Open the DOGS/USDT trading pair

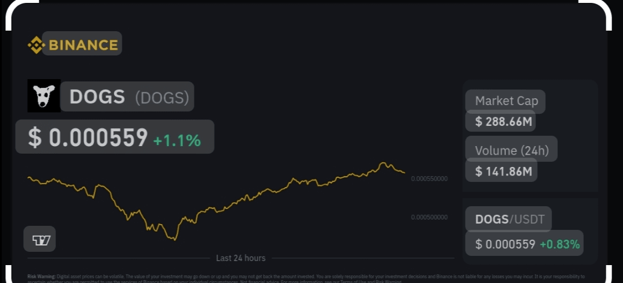(508, 219)
